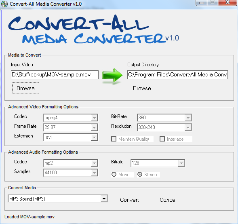Screen dimensions: 238x224
Task: Click 'Advanced Video Formatting Options' group title
Action: pos(43,107)
